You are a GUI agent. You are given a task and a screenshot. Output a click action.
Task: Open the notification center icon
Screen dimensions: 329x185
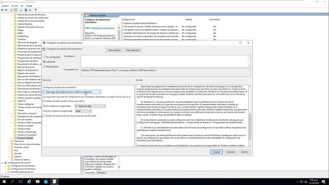323,181
